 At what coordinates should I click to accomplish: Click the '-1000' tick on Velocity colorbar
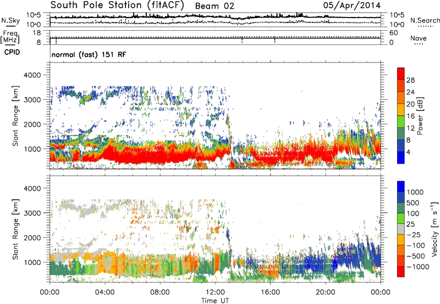417,267
